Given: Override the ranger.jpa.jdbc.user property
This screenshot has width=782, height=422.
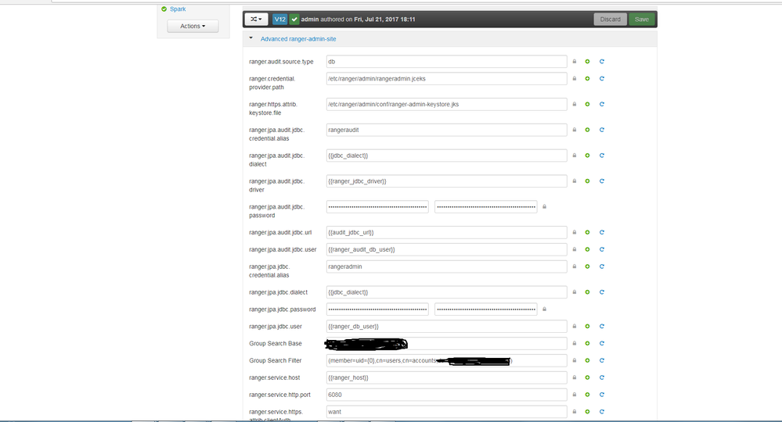Looking at the screenshot, I should [x=588, y=327].
